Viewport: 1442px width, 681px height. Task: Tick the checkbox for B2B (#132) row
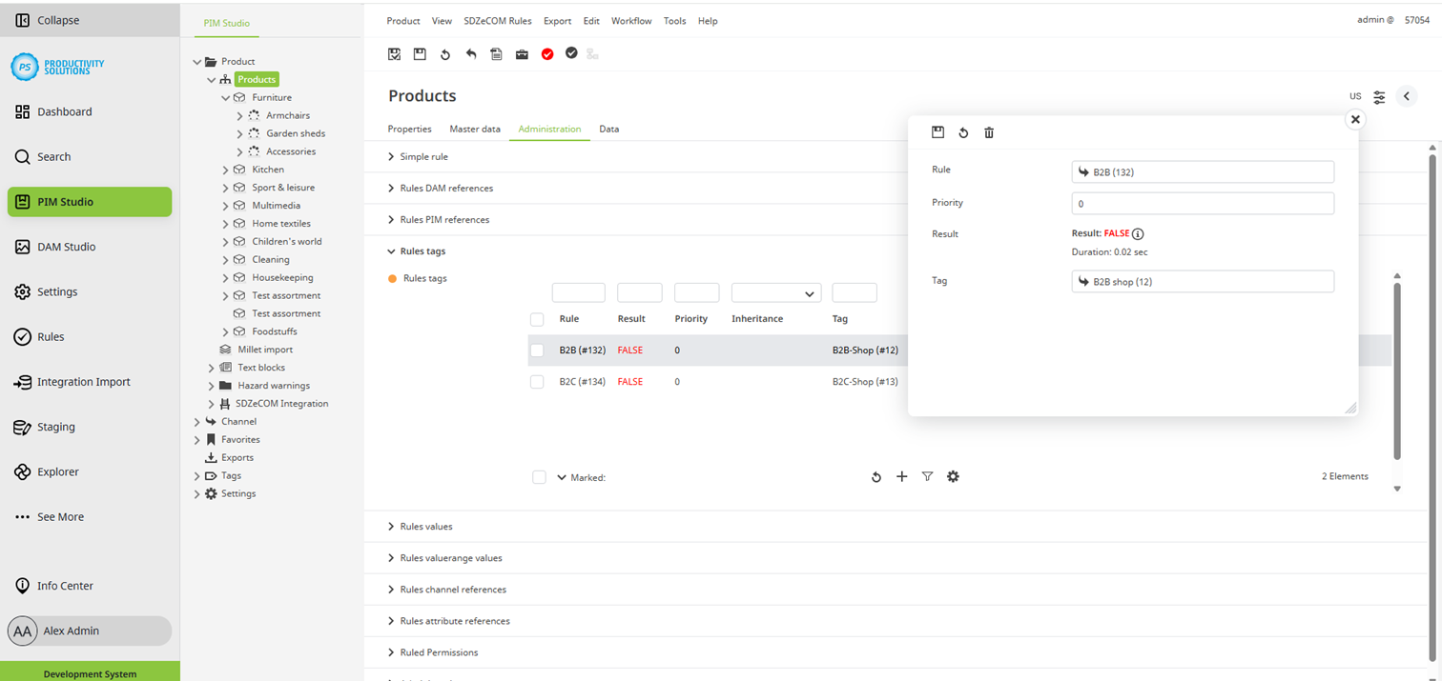537,351
